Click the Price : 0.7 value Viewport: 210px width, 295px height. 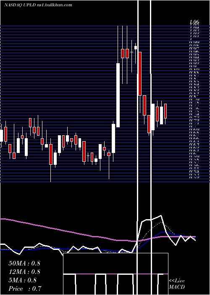[25, 289]
